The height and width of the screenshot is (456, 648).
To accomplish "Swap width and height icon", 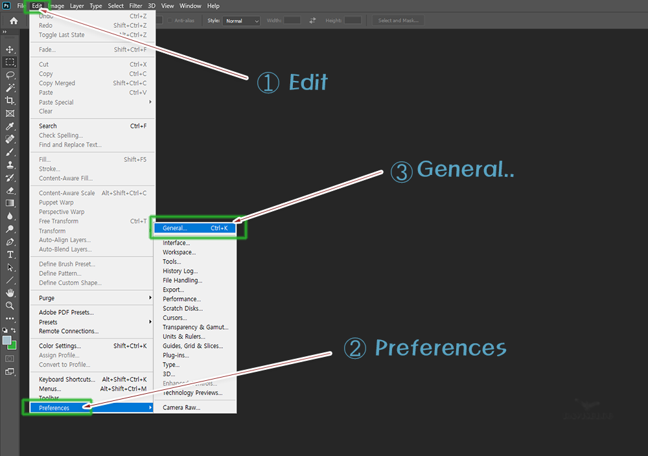I will (x=312, y=20).
